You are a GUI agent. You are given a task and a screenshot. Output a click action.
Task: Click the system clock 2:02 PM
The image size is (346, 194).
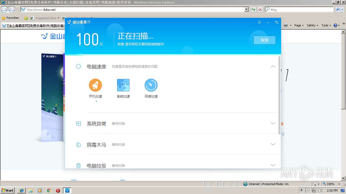click(x=332, y=190)
